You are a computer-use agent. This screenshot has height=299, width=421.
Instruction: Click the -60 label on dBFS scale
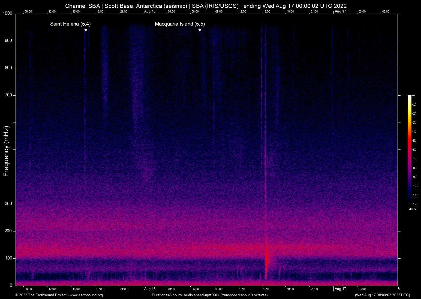pos(414,150)
